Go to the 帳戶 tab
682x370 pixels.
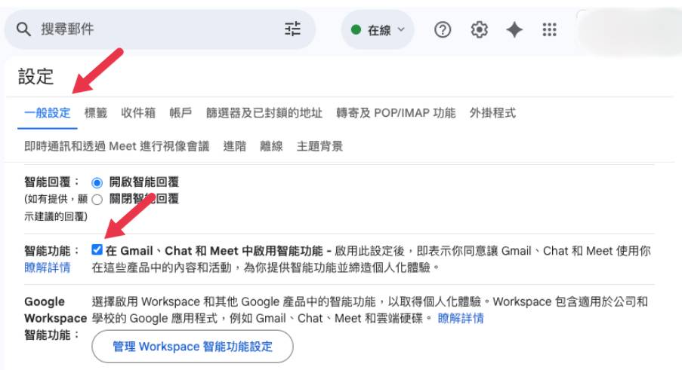(x=181, y=113)
